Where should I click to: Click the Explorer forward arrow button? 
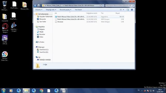click(39, 5)
